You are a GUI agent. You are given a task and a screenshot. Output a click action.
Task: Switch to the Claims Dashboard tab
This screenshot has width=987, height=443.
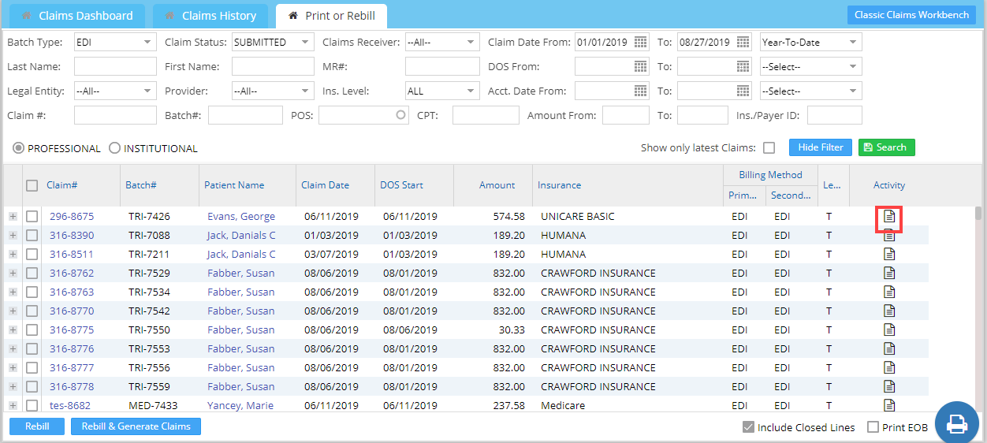[x=76, y=16]
